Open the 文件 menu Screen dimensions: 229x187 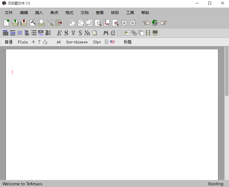[x=9, y=13]
